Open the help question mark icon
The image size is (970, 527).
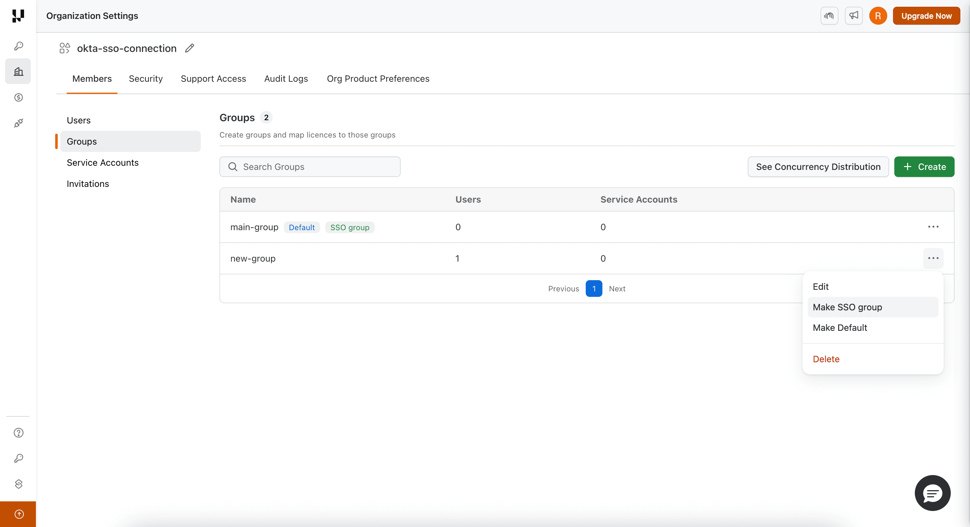coord(19,433)
